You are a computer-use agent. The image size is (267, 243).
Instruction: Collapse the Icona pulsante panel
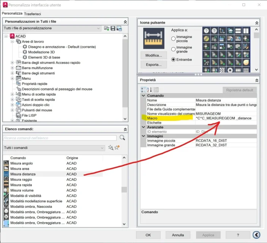pyautogui.click(x=257, y=23)
